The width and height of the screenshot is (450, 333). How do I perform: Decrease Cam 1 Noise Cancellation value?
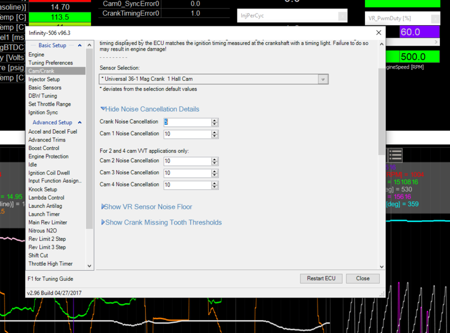(214, 136)
